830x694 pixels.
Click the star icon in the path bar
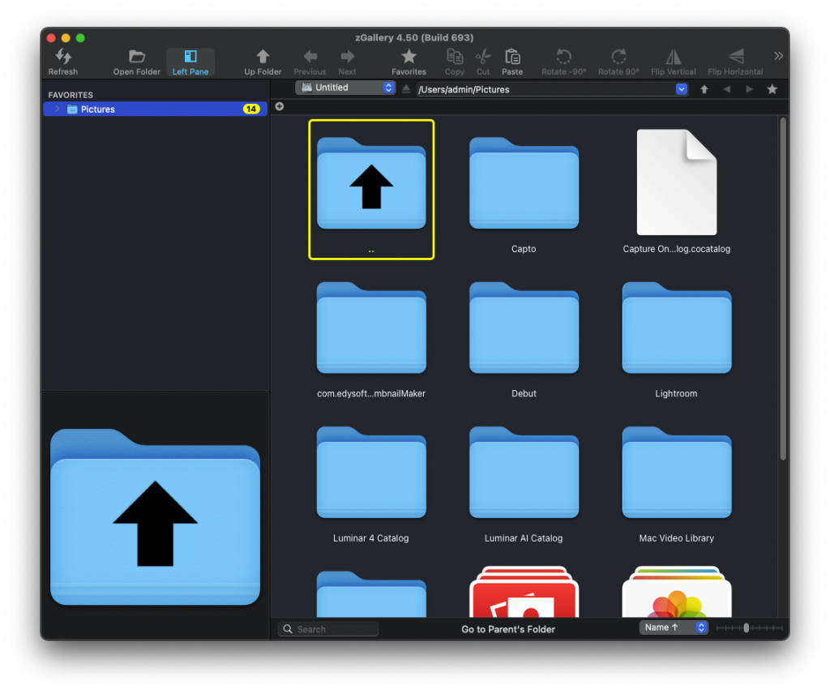[x=772, y=89]
